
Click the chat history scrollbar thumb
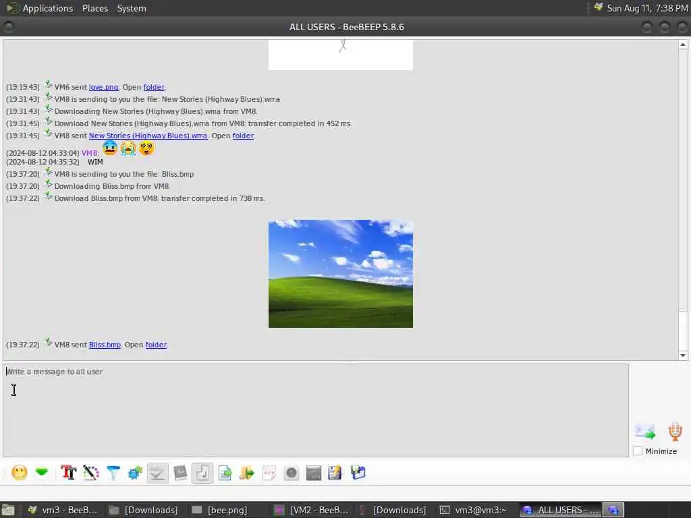pyautogui.click(x=683, y=330)
